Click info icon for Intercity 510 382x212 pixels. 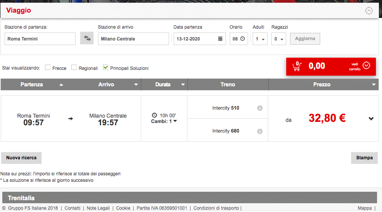[x=260, y=108]
